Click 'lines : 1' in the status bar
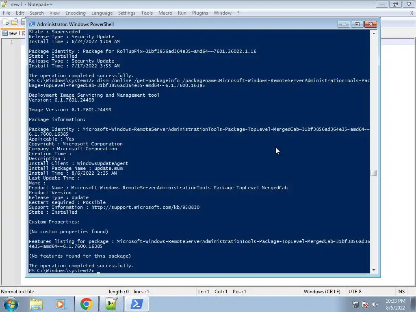This screenshot has height=312, width=416. tap(141, 292)
